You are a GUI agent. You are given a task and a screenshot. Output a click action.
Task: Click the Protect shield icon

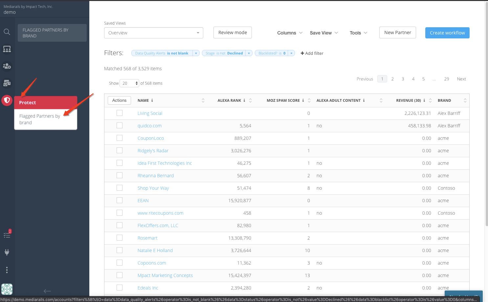pyautogui.click(x=7, y=100)
